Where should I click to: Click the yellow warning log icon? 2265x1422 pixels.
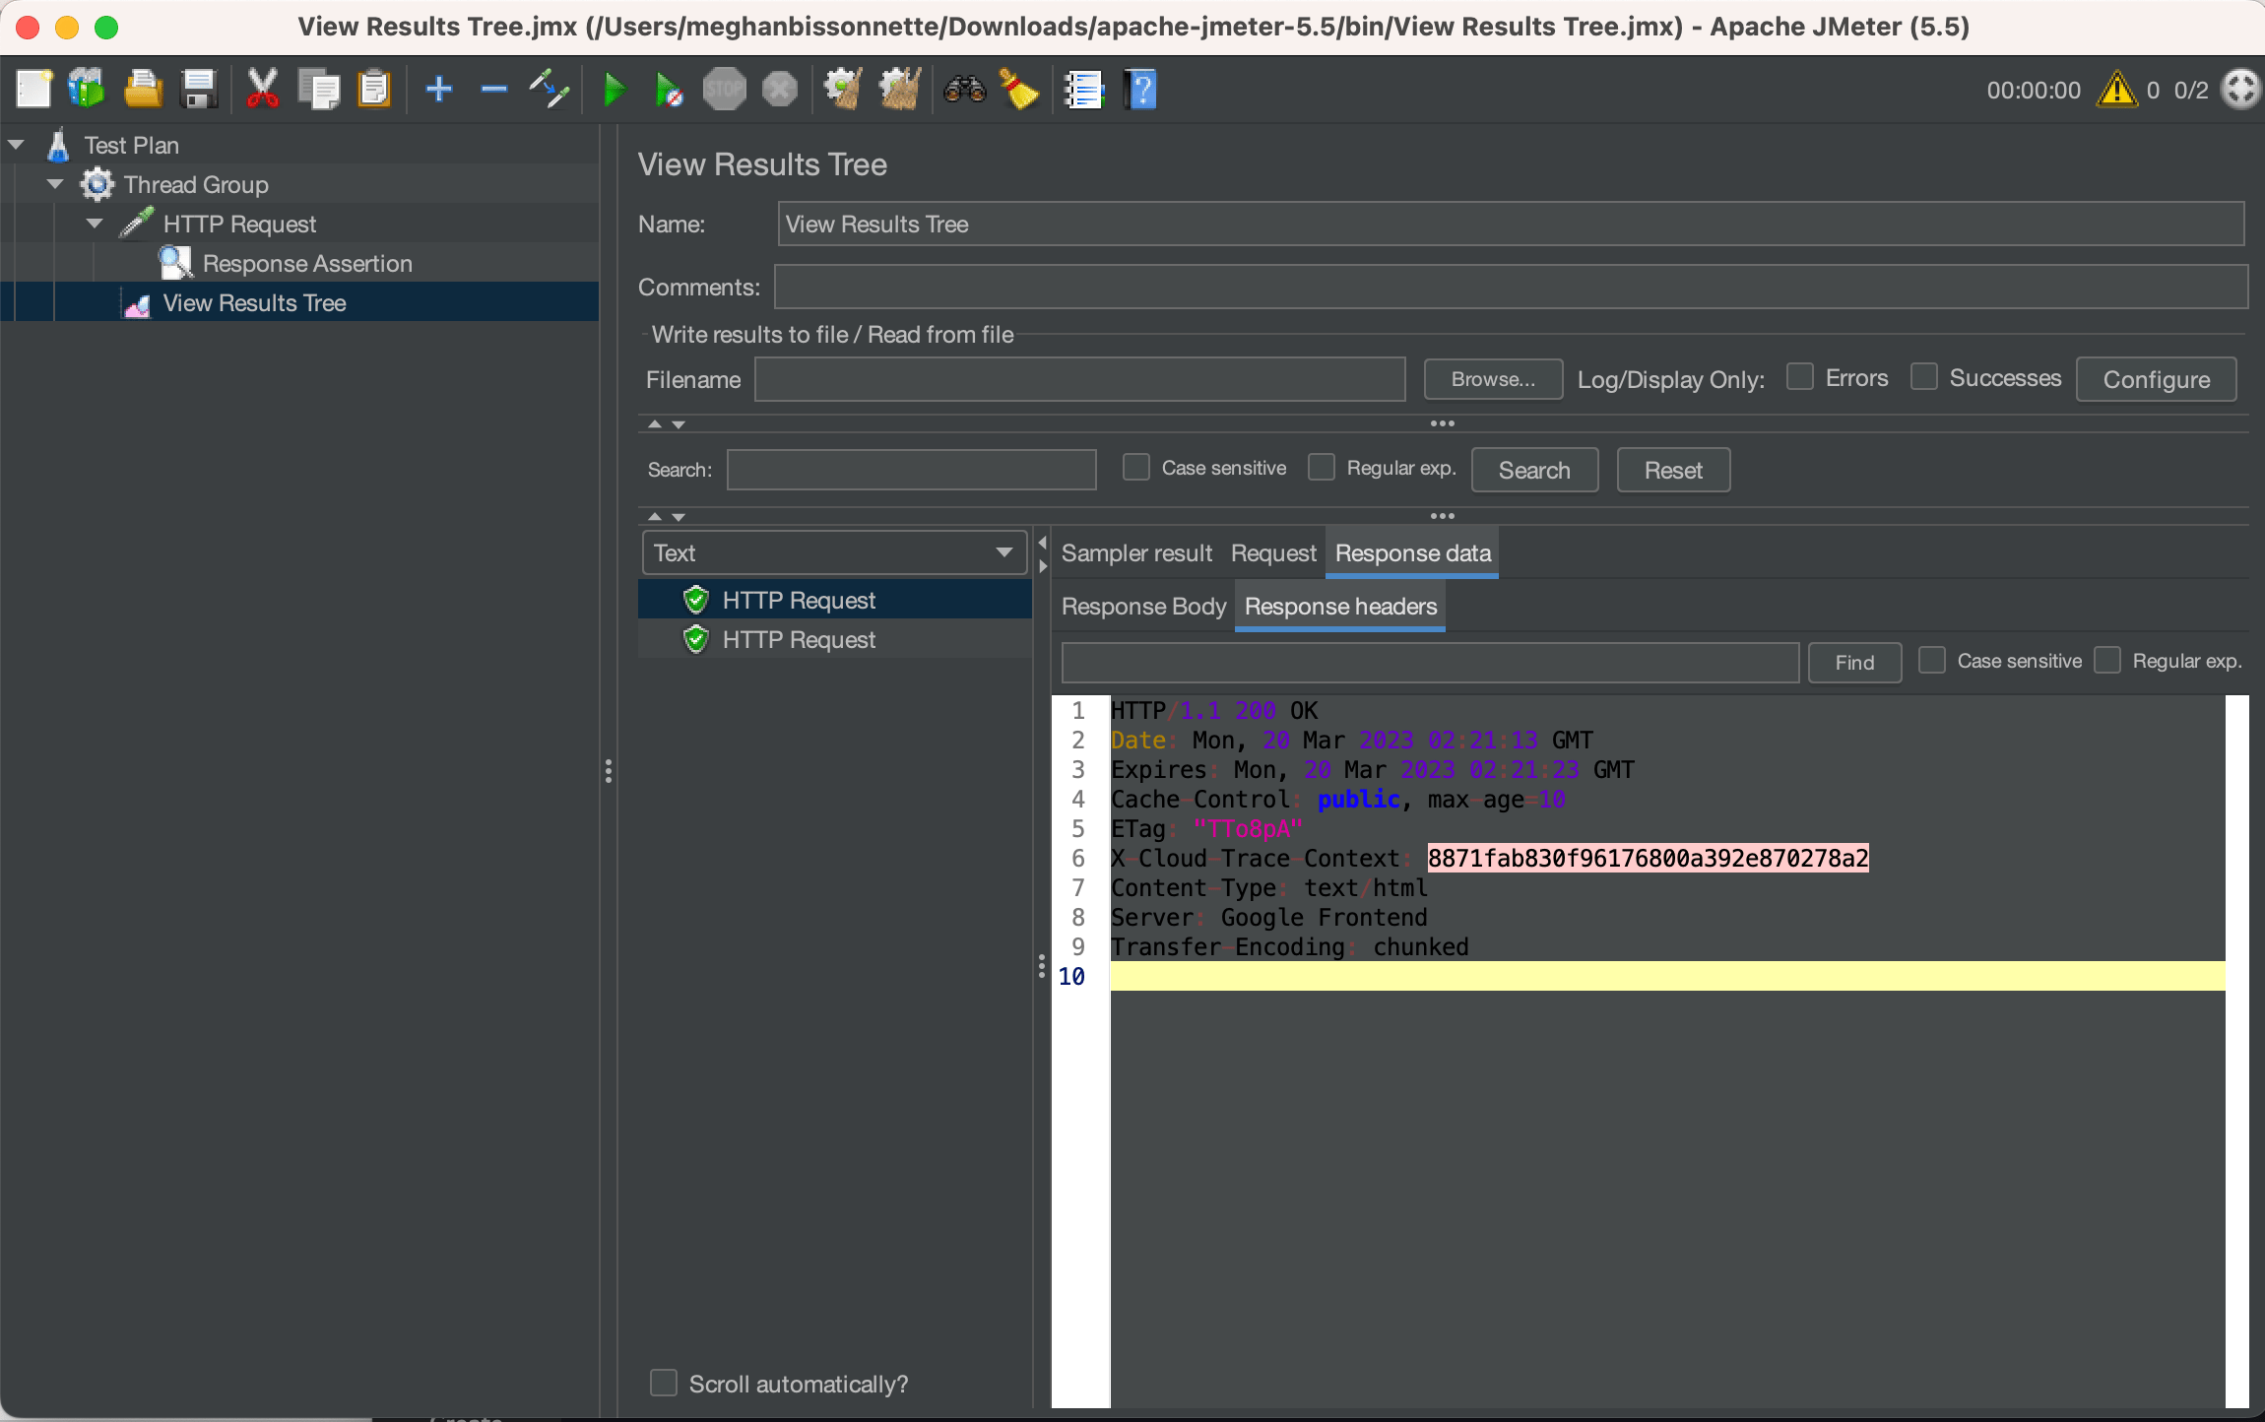[2116, 90]
